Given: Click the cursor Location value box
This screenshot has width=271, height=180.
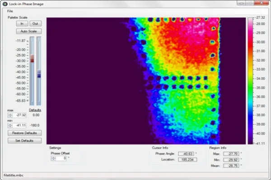Looking at the screenshot, I should click(x=187, y=159).
